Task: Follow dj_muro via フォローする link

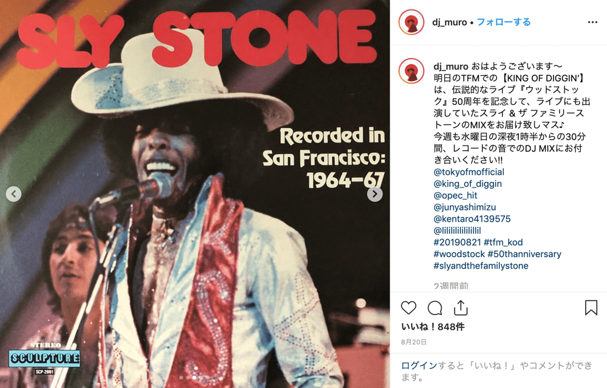Action: 504,22
